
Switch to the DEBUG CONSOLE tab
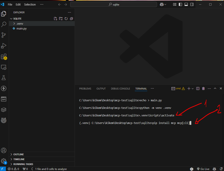[x=120, y=89]
